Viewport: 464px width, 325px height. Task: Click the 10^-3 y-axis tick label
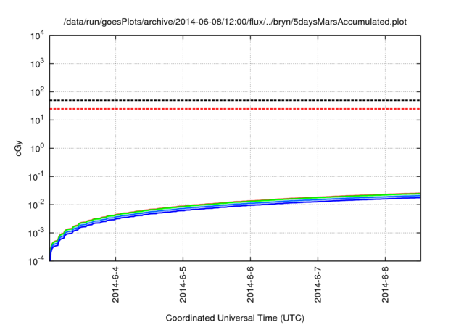pyautogui.click(x=36, y=233)
